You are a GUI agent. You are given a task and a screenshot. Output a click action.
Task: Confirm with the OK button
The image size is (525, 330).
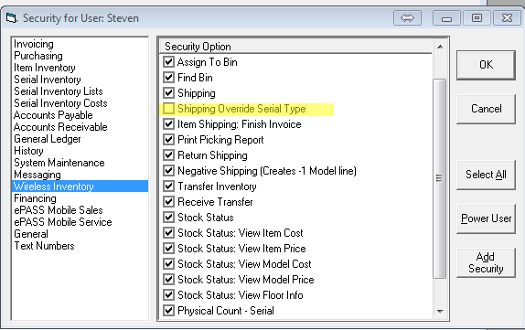pos(486,65)
